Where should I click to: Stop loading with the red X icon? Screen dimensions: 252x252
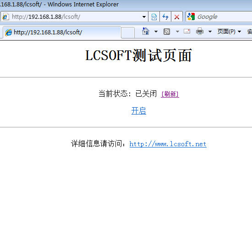pyautogui.click(x=177, y=16)
